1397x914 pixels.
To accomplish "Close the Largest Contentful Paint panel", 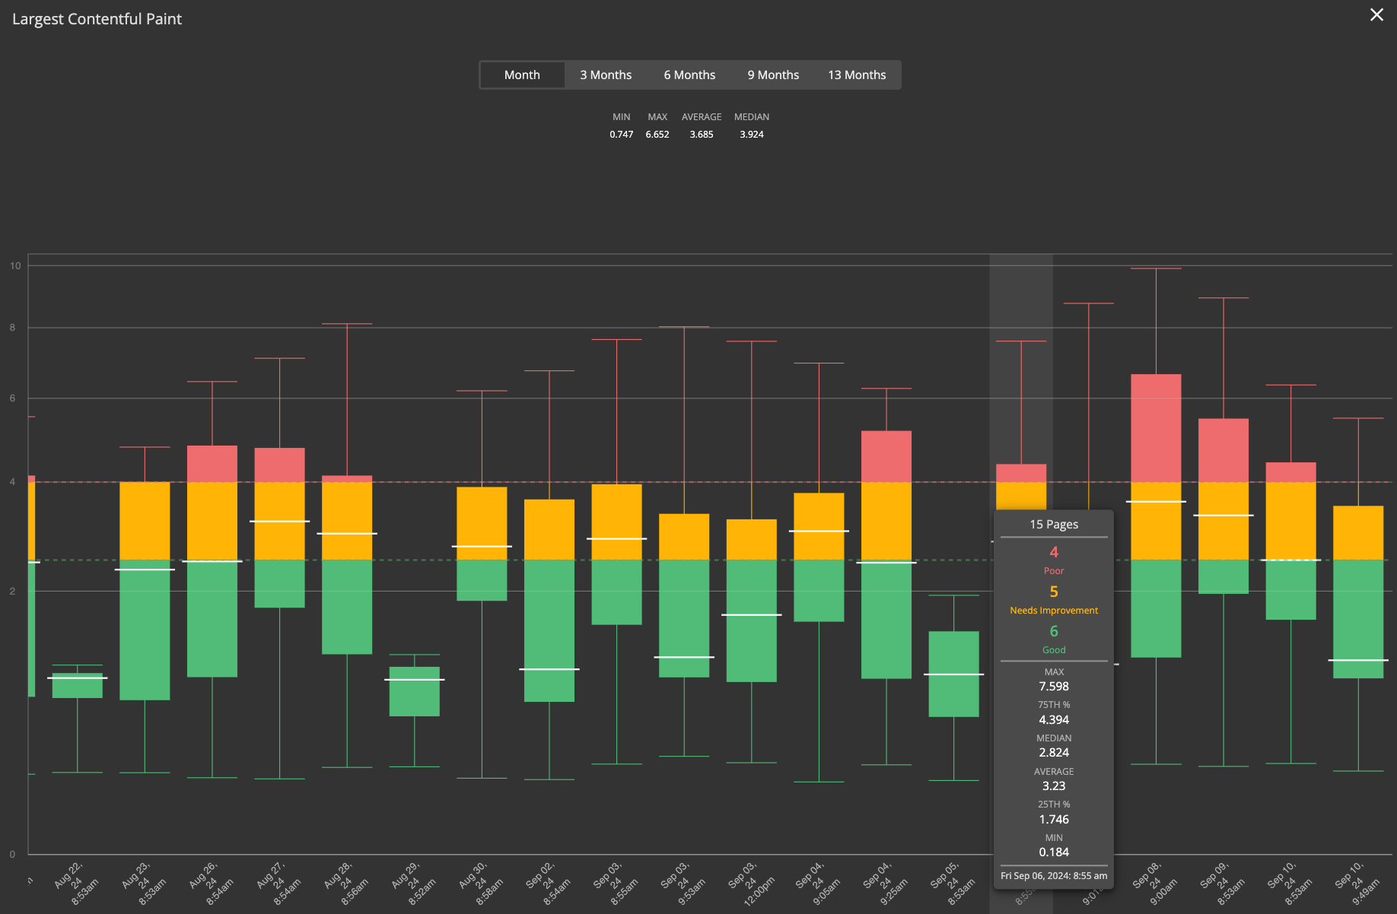I will (1376, 14).
